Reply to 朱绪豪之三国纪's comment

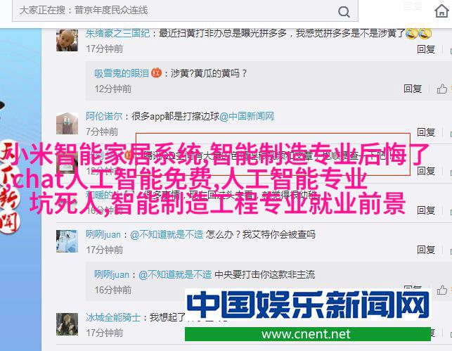coord(426,49)
